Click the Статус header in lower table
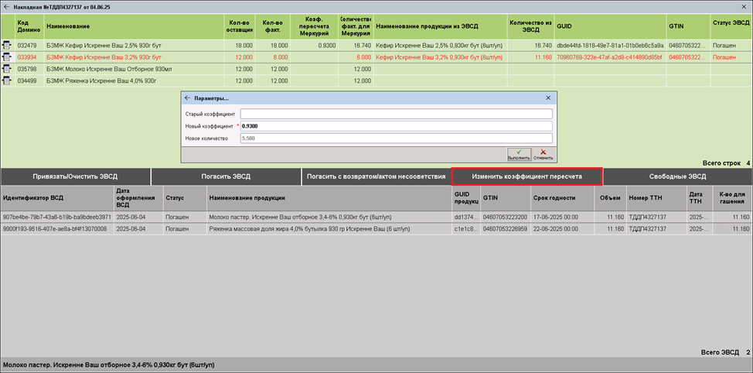753x373 pixels. click(x=185, y=197)
